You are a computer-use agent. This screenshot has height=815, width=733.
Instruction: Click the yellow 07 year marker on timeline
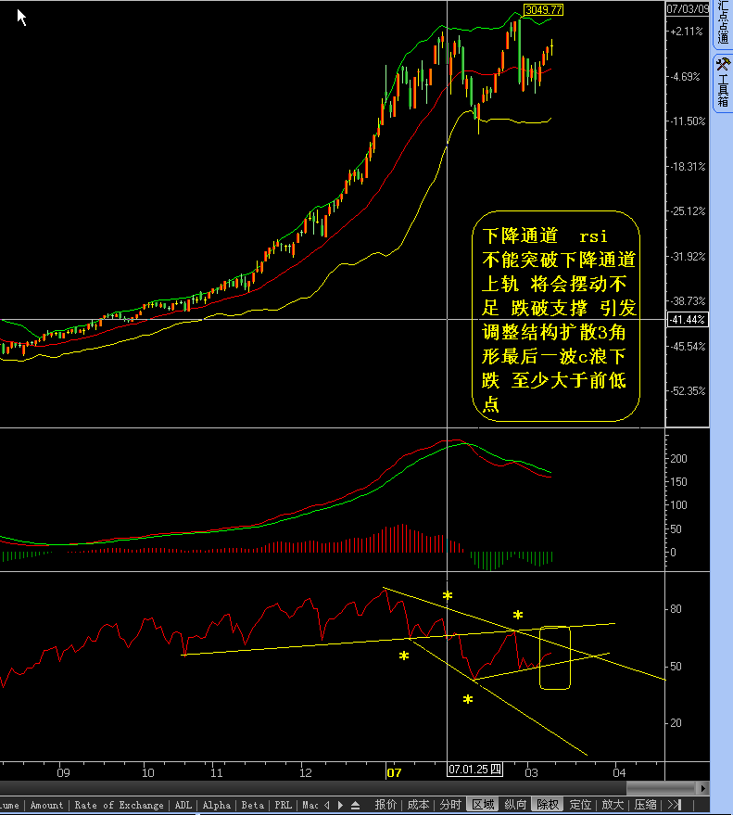(394, 773)
